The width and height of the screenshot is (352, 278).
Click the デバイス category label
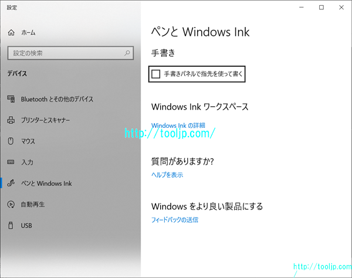coord(17,73)
